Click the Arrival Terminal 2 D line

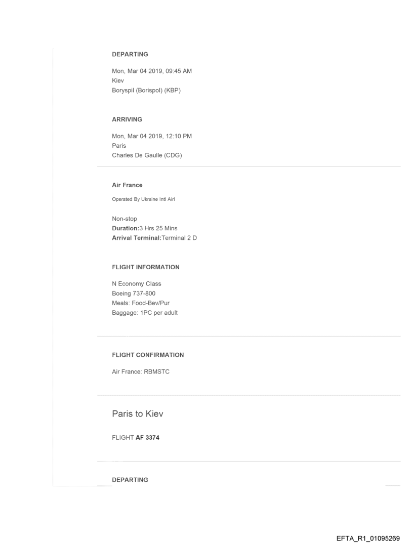pos(154,238)
